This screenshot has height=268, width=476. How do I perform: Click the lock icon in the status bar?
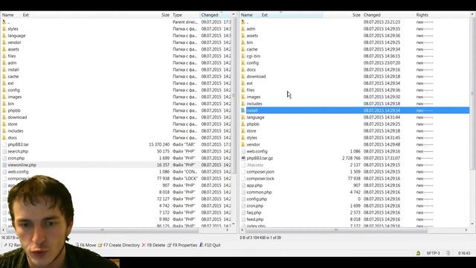coord(418,253)
